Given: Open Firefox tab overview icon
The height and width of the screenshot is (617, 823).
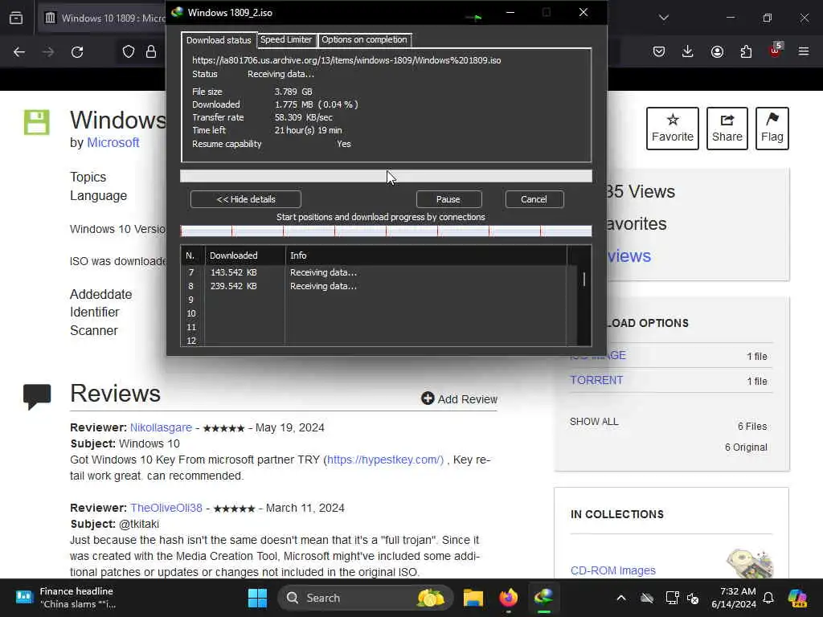Looking at the screenshot, I should point(16,18).
